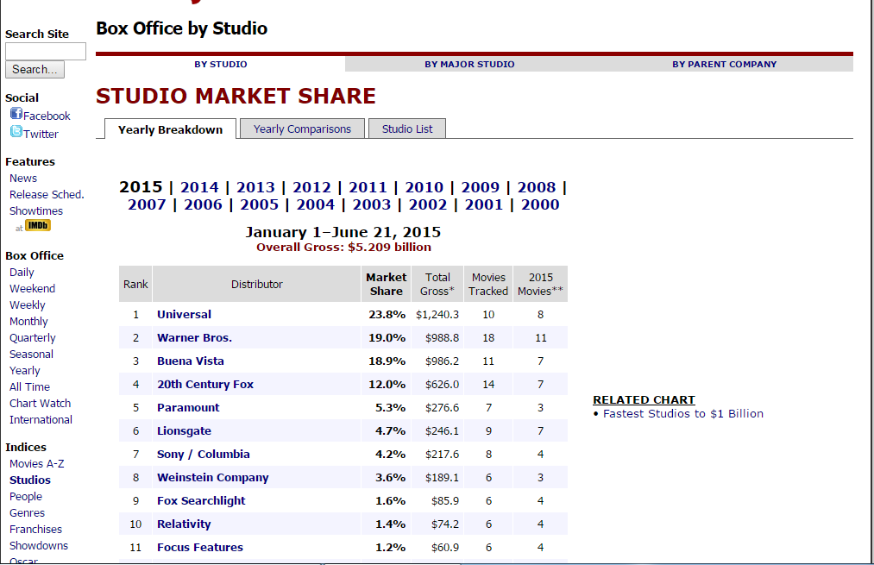Open Universal distributor page

click(184, 314)
